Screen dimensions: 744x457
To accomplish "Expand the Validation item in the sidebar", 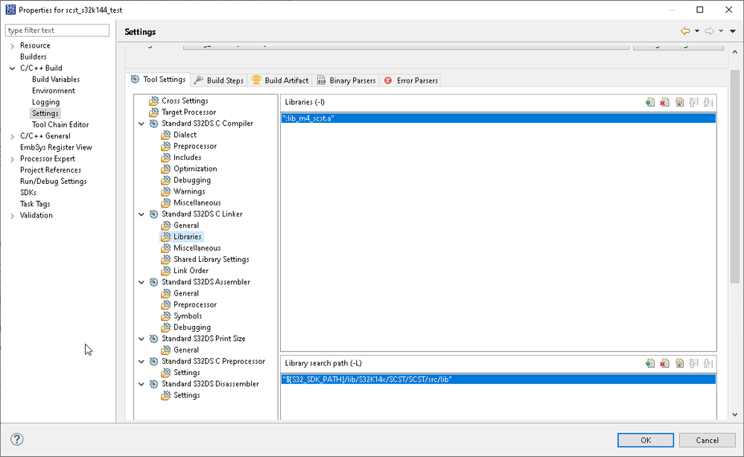I will click(13, 215).
